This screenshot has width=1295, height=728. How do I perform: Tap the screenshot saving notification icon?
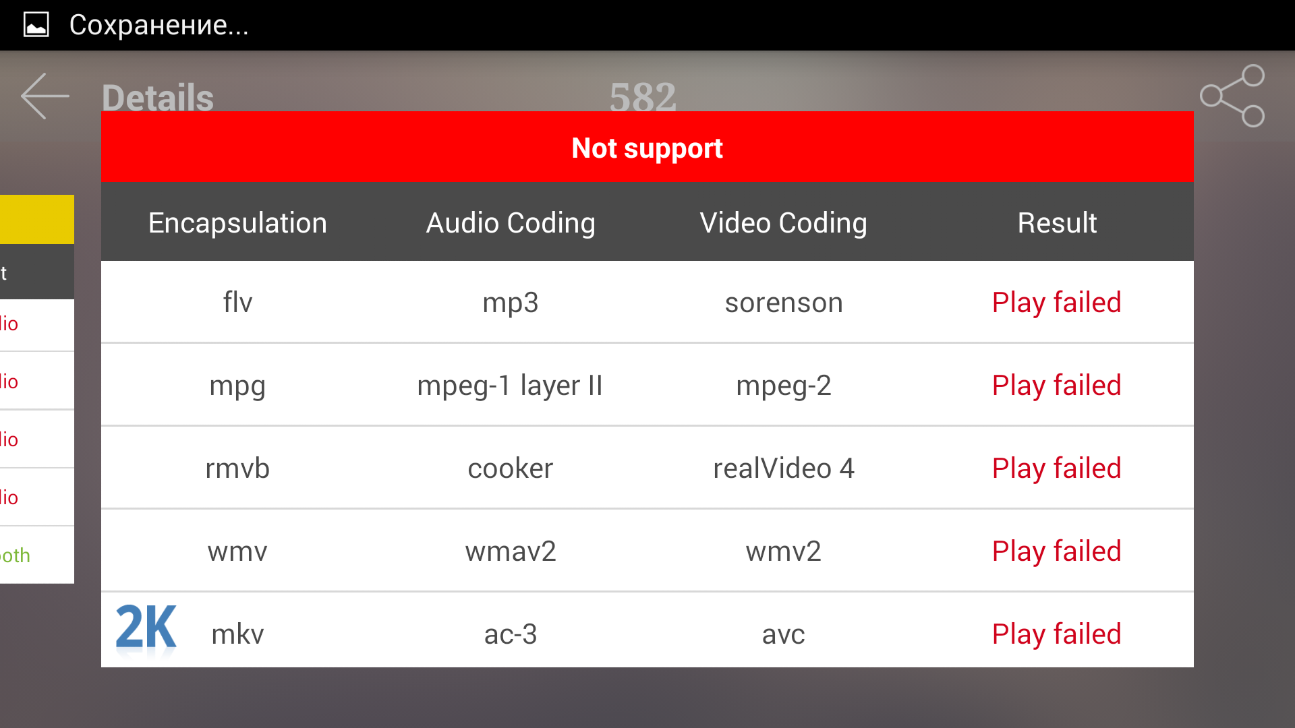coord(36,25)
